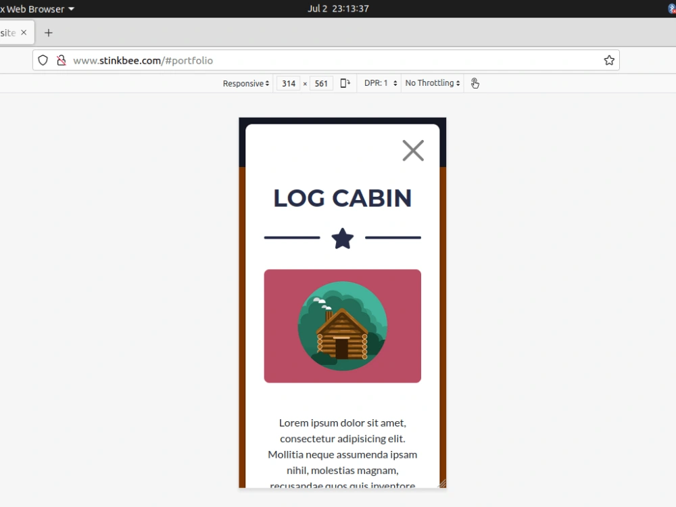Toggle touch simulation hand icon
676x507 pixels.
pyautogui.click(x=475, y=83)
